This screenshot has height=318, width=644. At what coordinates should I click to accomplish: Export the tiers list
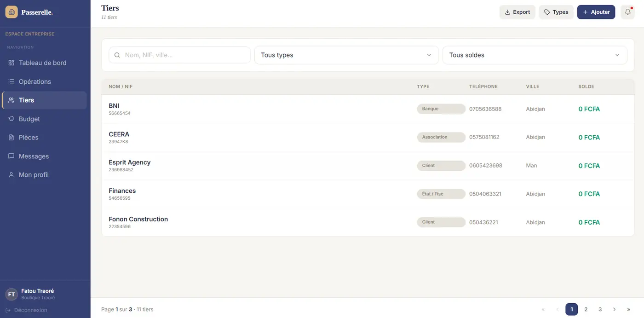coord(517,12)
